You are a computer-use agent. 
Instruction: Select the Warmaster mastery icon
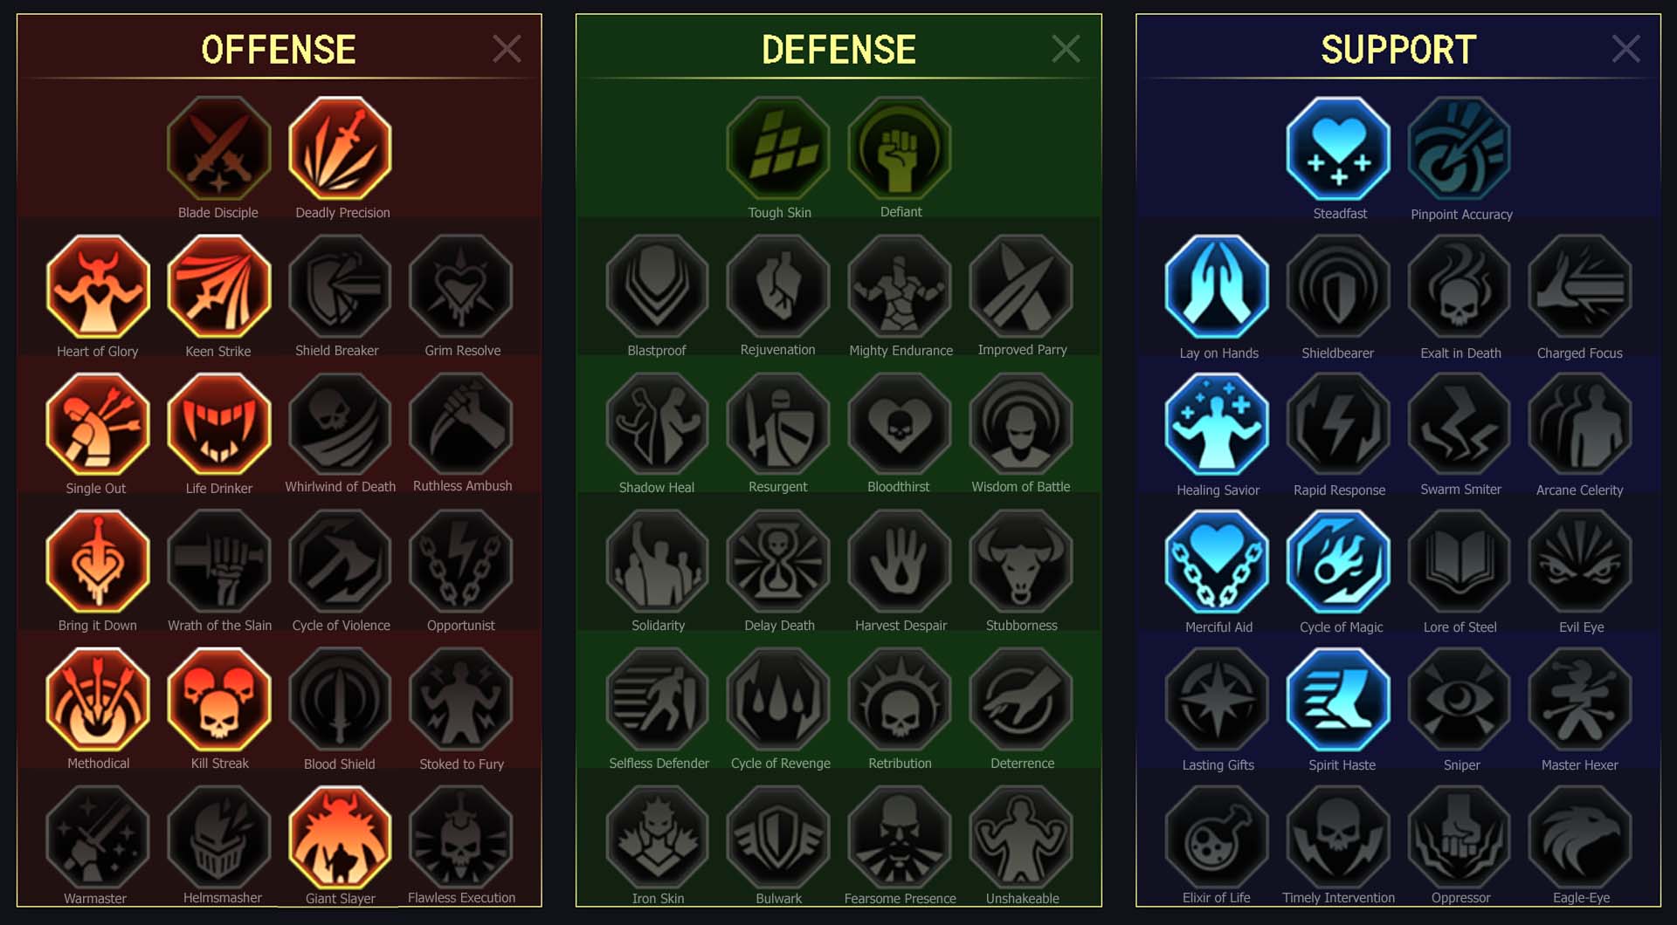[98, 837]
